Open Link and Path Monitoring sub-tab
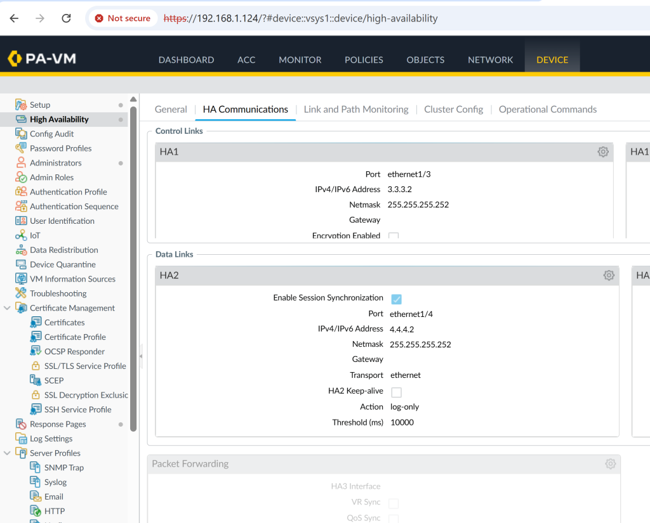This screenshot has width=650, height=523. pos(356,109)
